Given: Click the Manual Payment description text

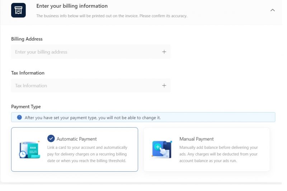Looking at the screenshot, I should 218,154.
